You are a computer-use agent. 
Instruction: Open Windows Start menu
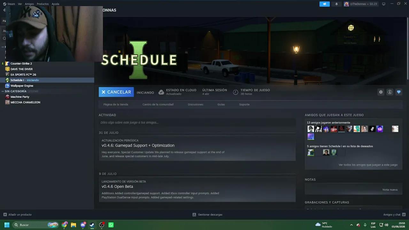(7, 225)
